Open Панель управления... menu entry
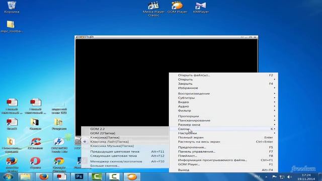Screen dimensions: 322x181 click(223, 152)
